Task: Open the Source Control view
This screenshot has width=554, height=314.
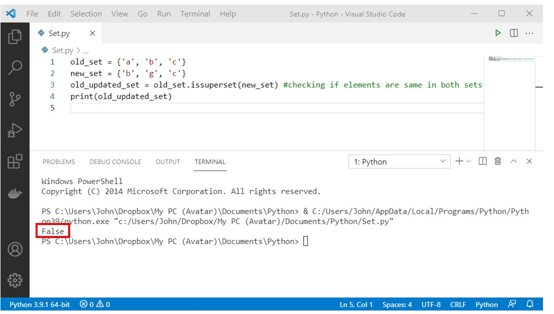Action: point(15,99)
